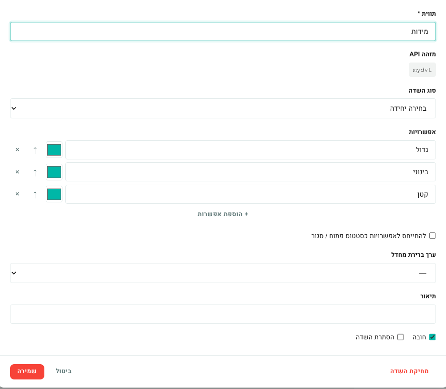Open color picker for the גדול option
Image resolution: width=446 pixels, height=389 pixels.
pyautogui.click(x=54, y=150)
